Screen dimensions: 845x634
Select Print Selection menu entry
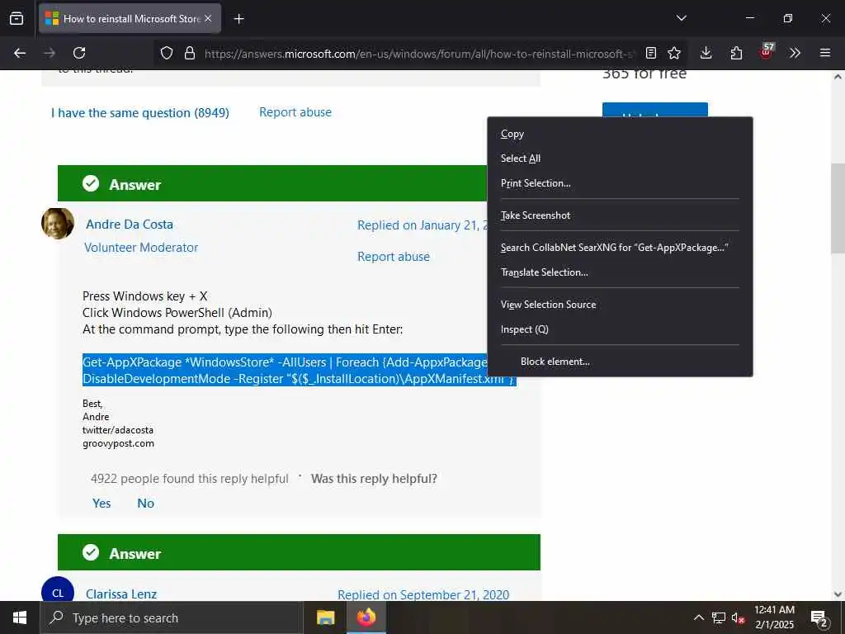point(620,183)
